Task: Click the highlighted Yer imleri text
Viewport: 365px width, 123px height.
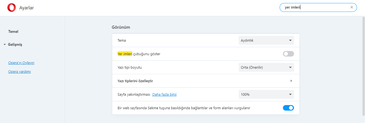Action: coord(125,54)
